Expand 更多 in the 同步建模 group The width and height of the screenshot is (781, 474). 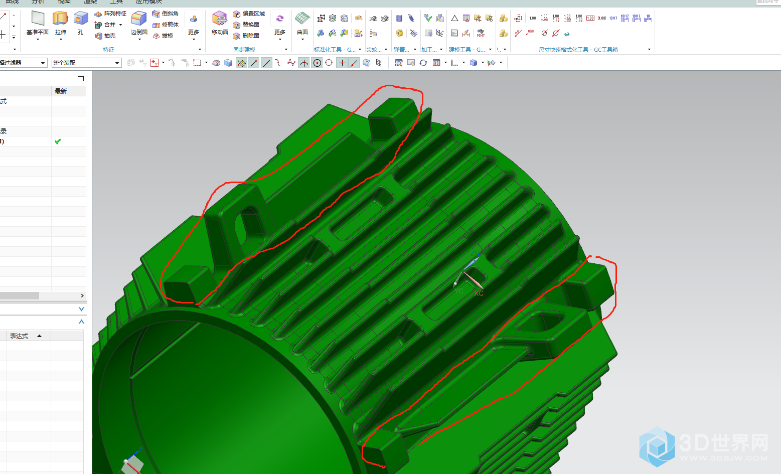280,35
